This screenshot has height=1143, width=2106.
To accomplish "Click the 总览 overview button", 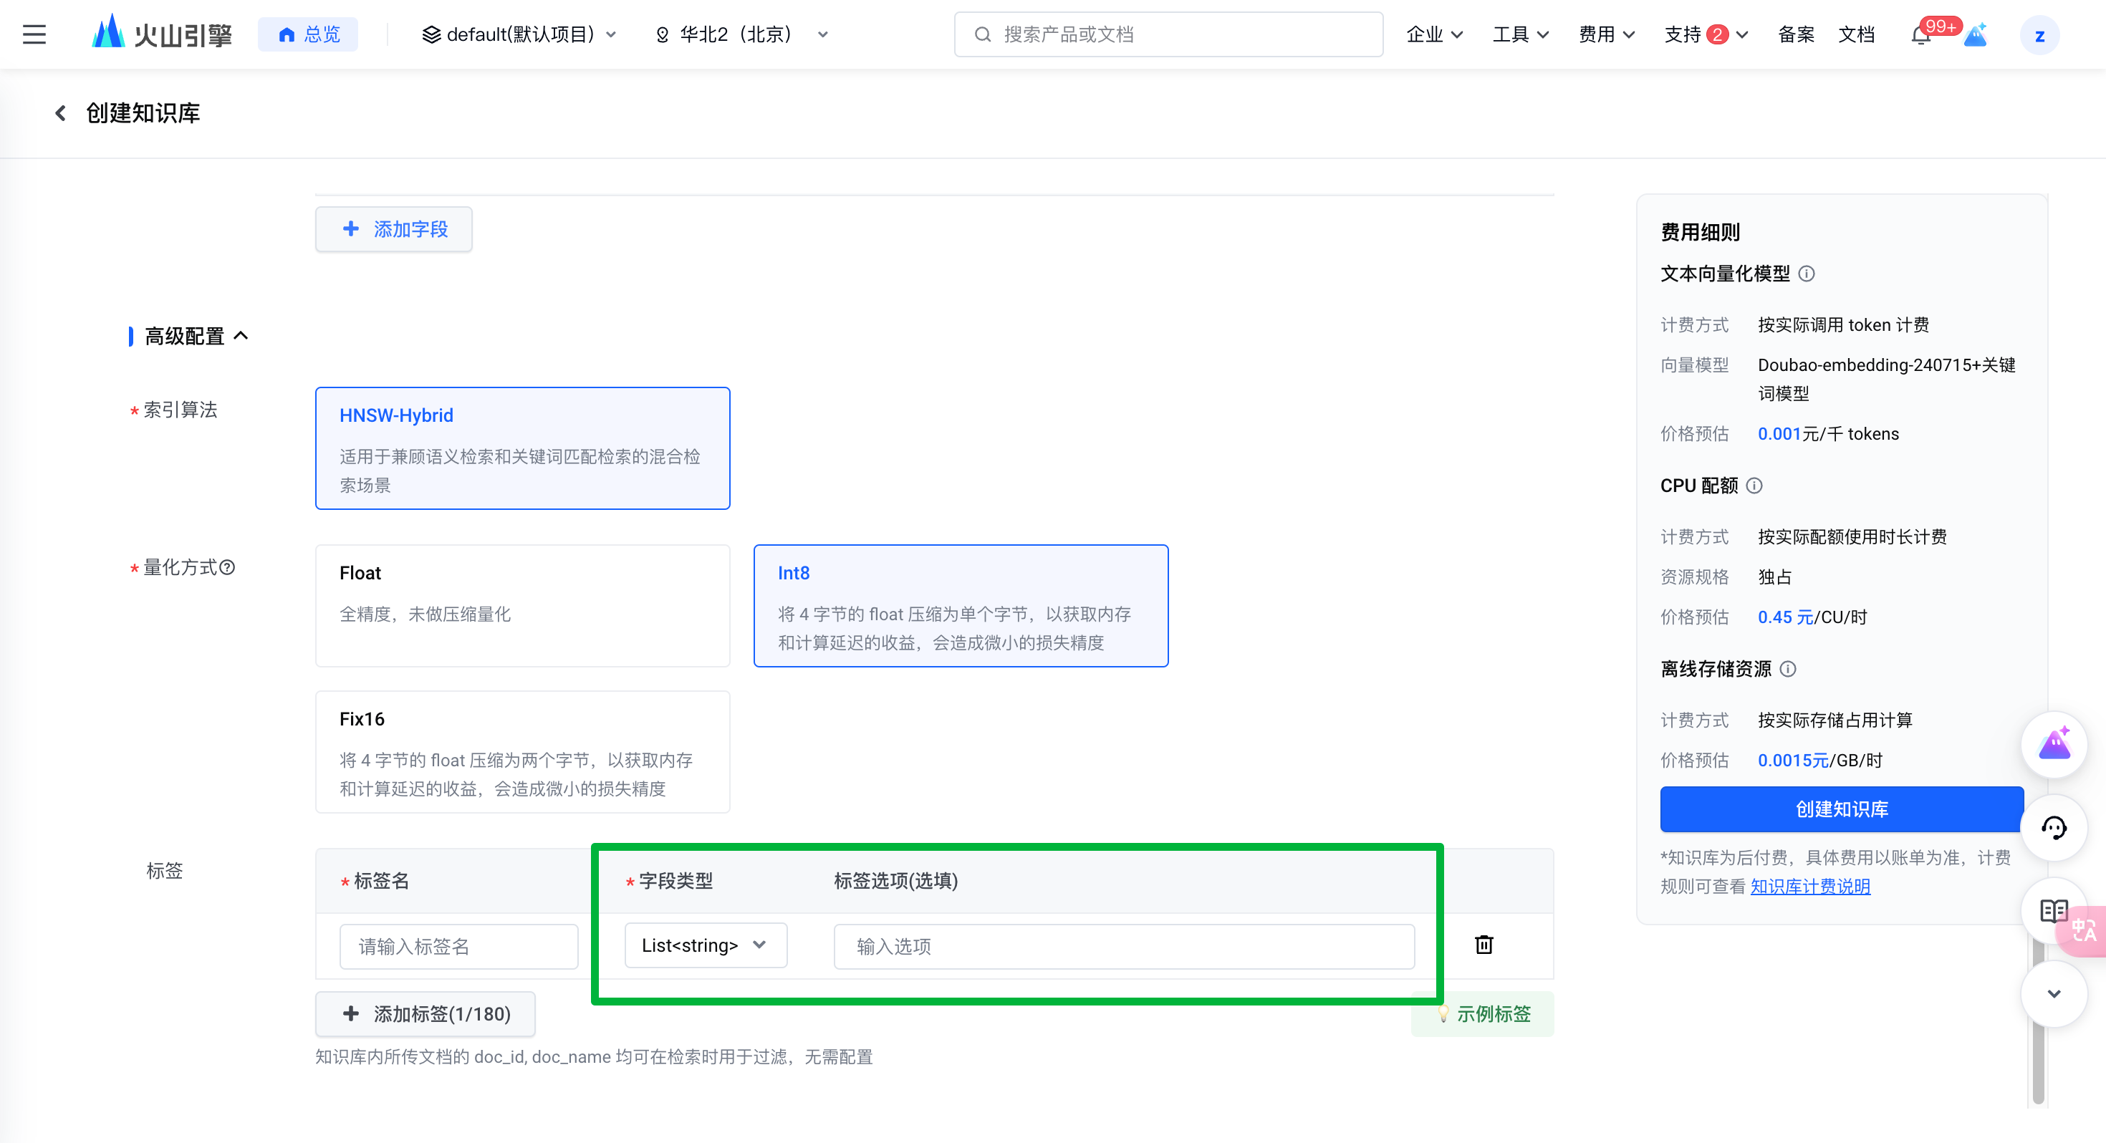I will click(308, 34).
